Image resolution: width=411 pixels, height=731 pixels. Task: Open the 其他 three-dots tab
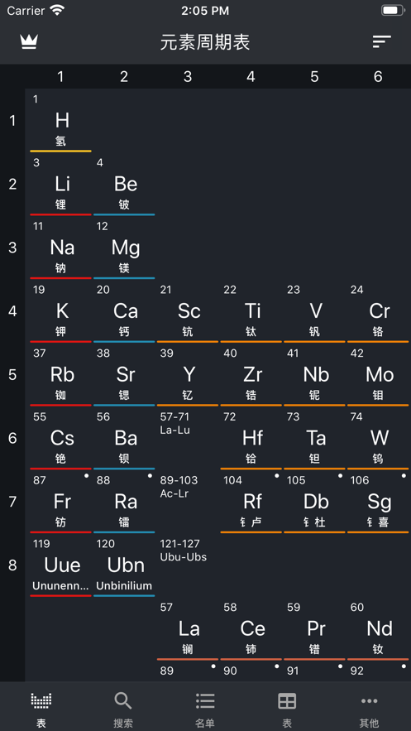[x=369, y=700]
